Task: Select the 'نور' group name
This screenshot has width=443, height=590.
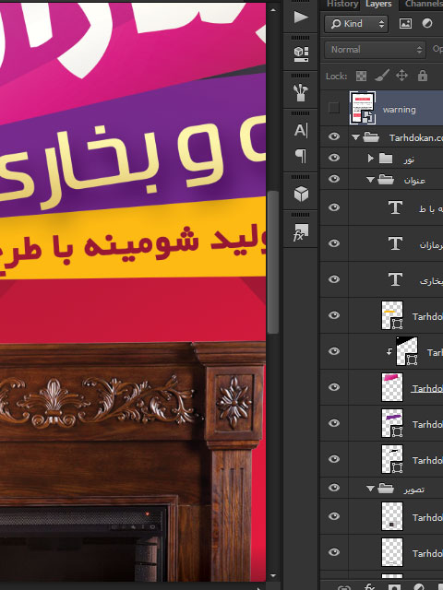Action: tap(409, 159)
